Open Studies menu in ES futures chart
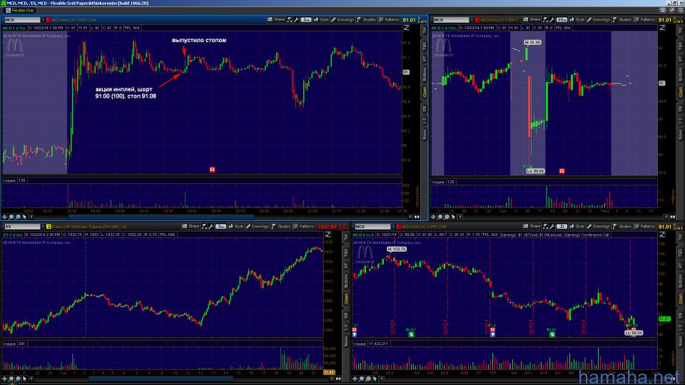 point(281,227)
